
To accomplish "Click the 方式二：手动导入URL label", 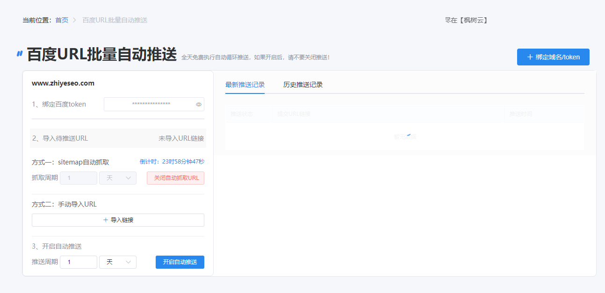I will click(65, 204).
